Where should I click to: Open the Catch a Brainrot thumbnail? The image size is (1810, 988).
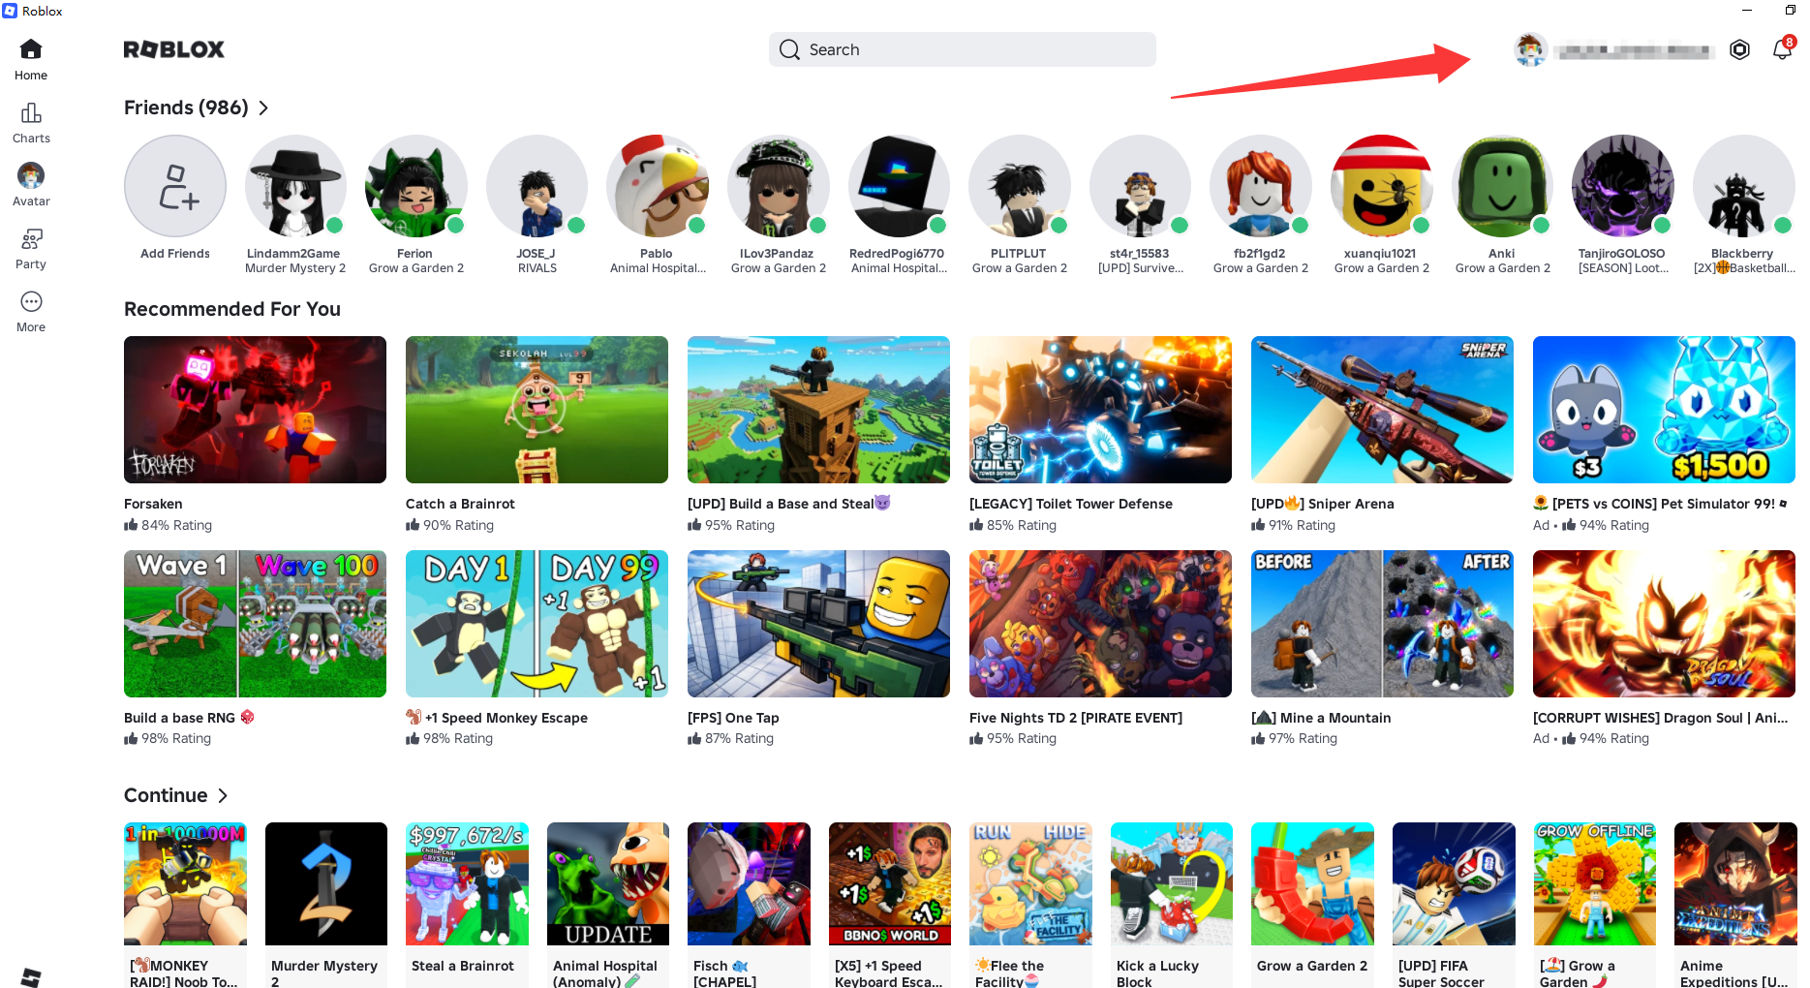click(x=537, y=410)
